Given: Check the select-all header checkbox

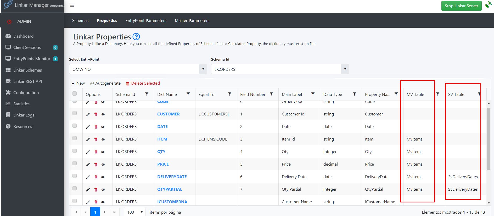Looking at the screenshot, I should (x=75, y=94).
